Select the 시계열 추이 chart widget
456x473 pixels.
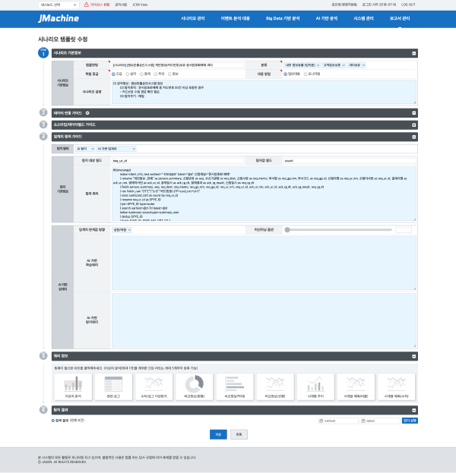315,386
